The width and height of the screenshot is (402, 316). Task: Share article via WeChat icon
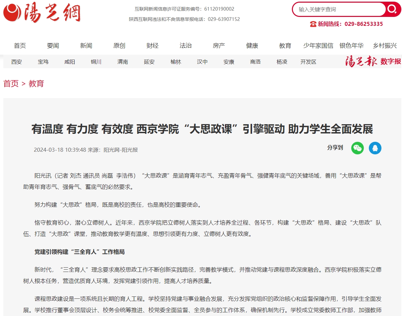coord(358,148)
